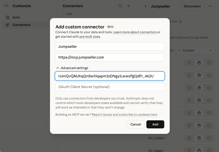
Task: Block the list_orders tool (blocked icon)
Action: tap(209, 138)
